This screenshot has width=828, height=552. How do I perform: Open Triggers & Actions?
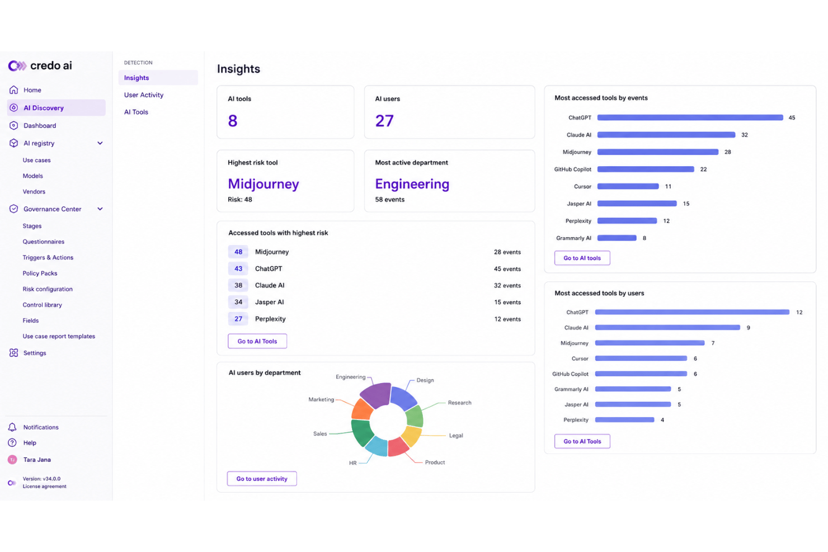tap(48, 258)
